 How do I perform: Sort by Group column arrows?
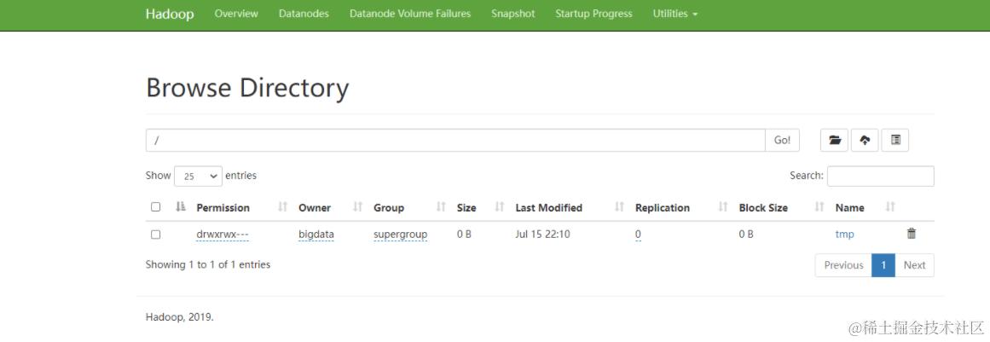point(442,207)
